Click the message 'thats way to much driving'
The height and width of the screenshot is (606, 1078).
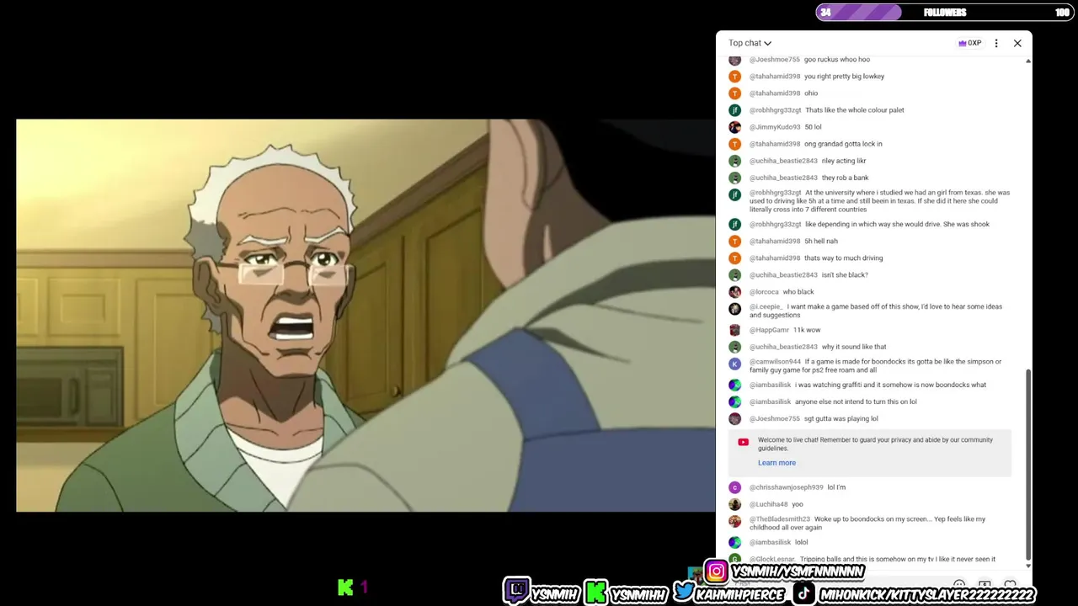844,258
